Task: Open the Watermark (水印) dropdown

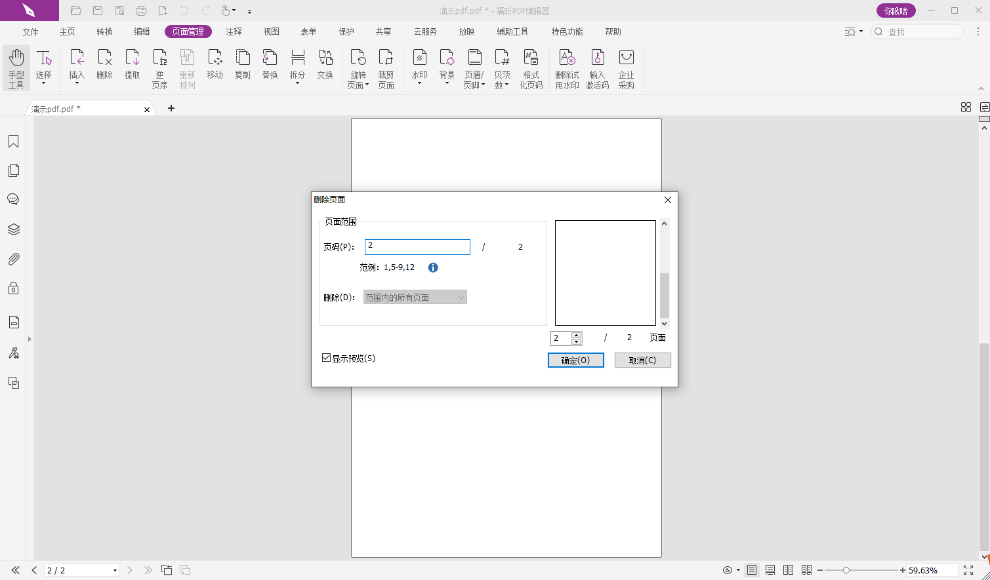Action: (x=419, y=68)
